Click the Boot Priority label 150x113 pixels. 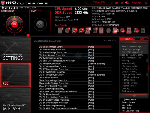tap(61, 25)
